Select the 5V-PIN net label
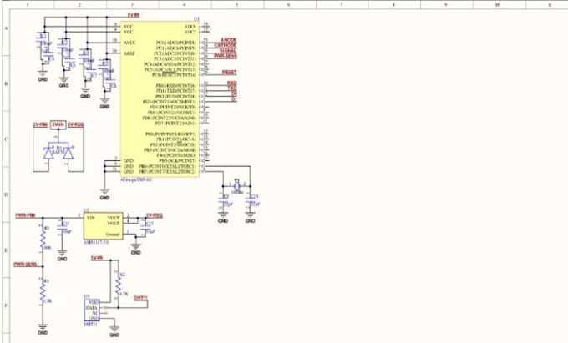The image size is (568, 343). [x=40, y=124]
